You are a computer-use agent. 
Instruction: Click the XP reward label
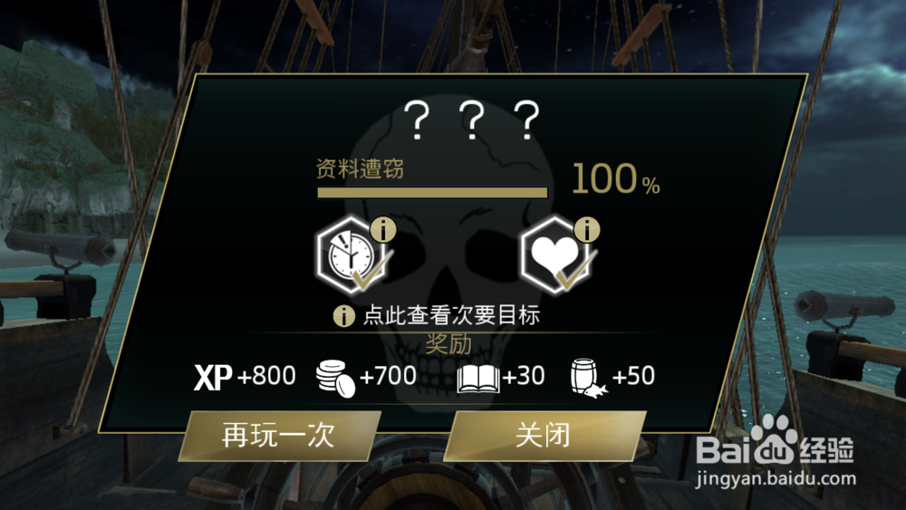point(213,377)
